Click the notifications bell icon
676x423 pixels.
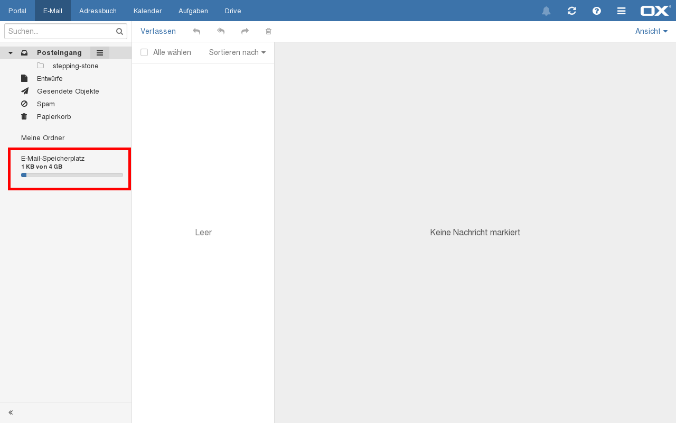point(546,11)
